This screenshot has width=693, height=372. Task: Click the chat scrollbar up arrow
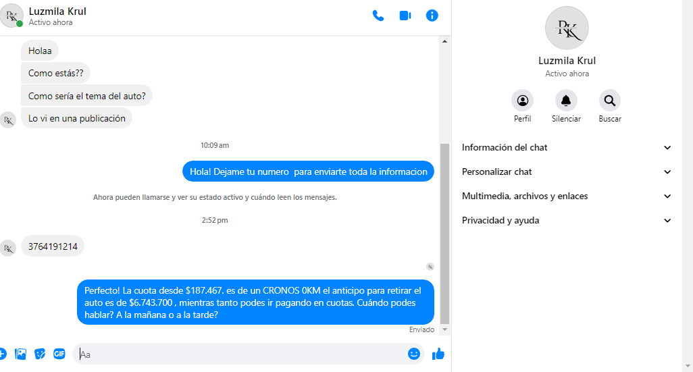coord(444,41)
